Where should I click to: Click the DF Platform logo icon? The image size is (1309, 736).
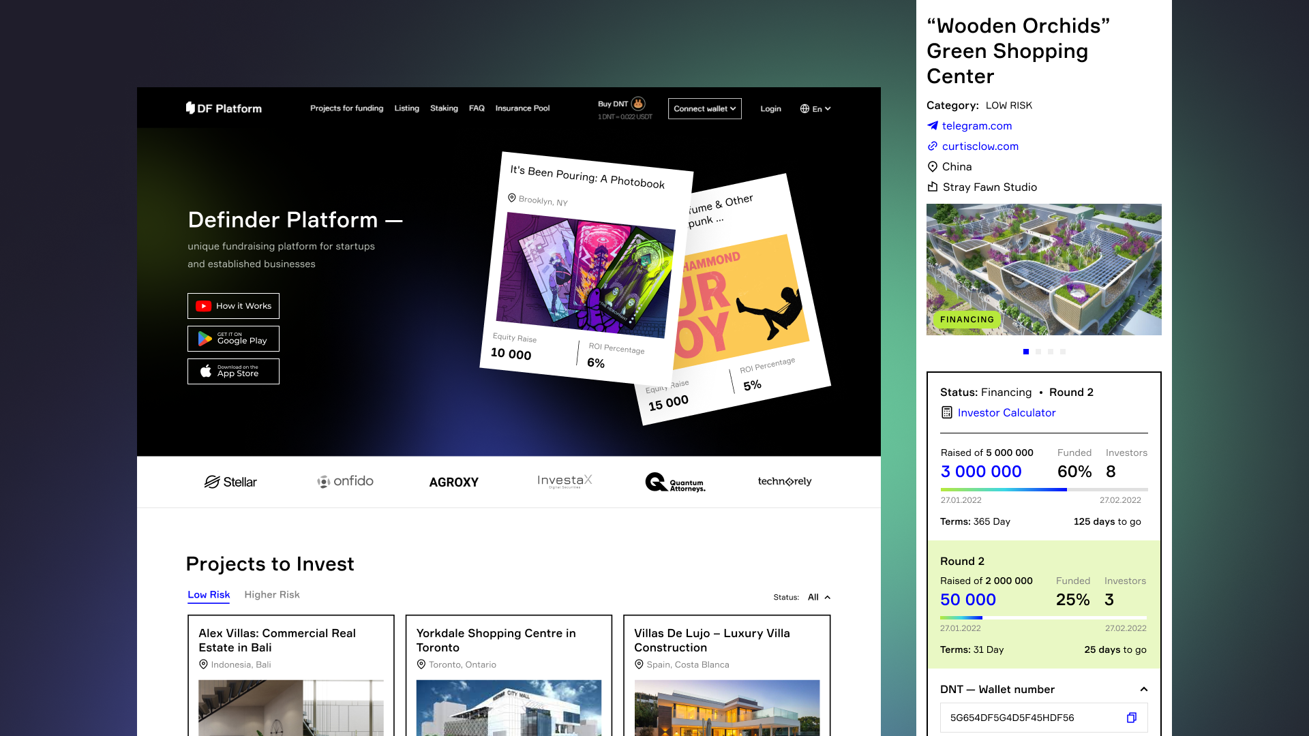191,108
